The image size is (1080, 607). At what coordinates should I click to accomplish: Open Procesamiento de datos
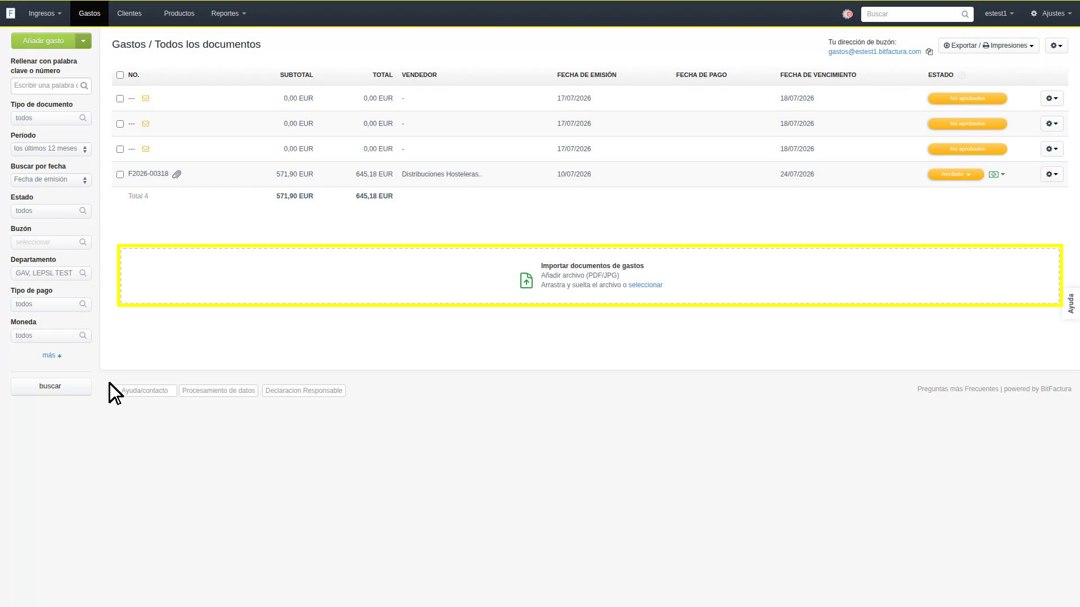tap(218, 391)
